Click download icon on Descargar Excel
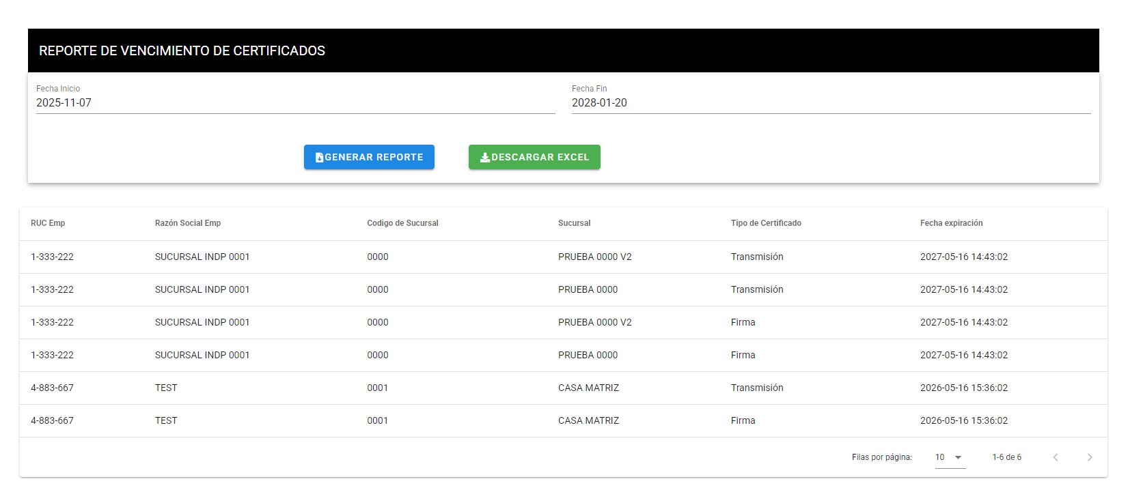The width and height of the screenshot is (1128, 490). point(485,158)
